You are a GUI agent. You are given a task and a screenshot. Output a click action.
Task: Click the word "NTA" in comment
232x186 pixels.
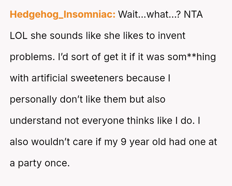(x=193, y=14)
